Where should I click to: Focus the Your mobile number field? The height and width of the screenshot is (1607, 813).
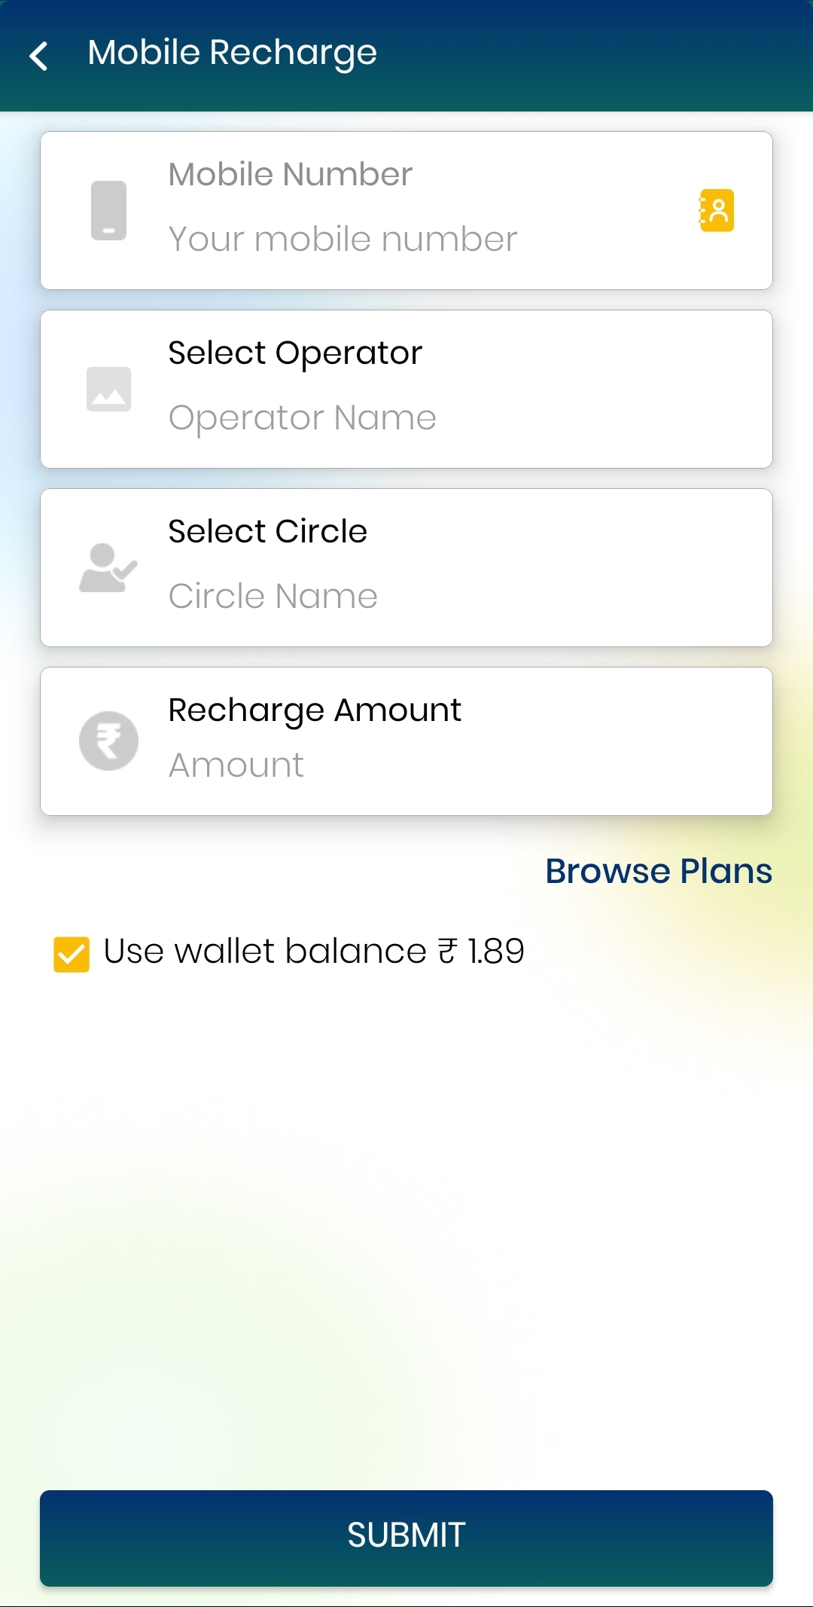coord(343,240)
